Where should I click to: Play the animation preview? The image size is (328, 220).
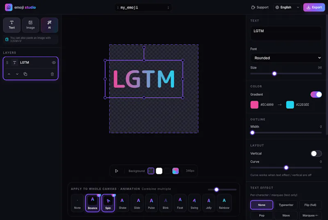[116, 171]
